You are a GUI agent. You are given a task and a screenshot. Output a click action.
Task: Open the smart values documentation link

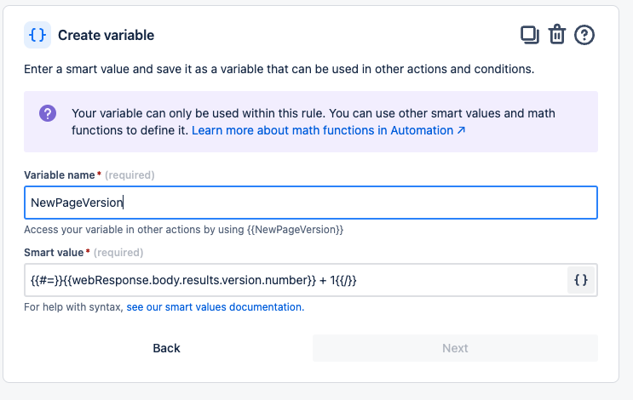[x=216, y=307]
